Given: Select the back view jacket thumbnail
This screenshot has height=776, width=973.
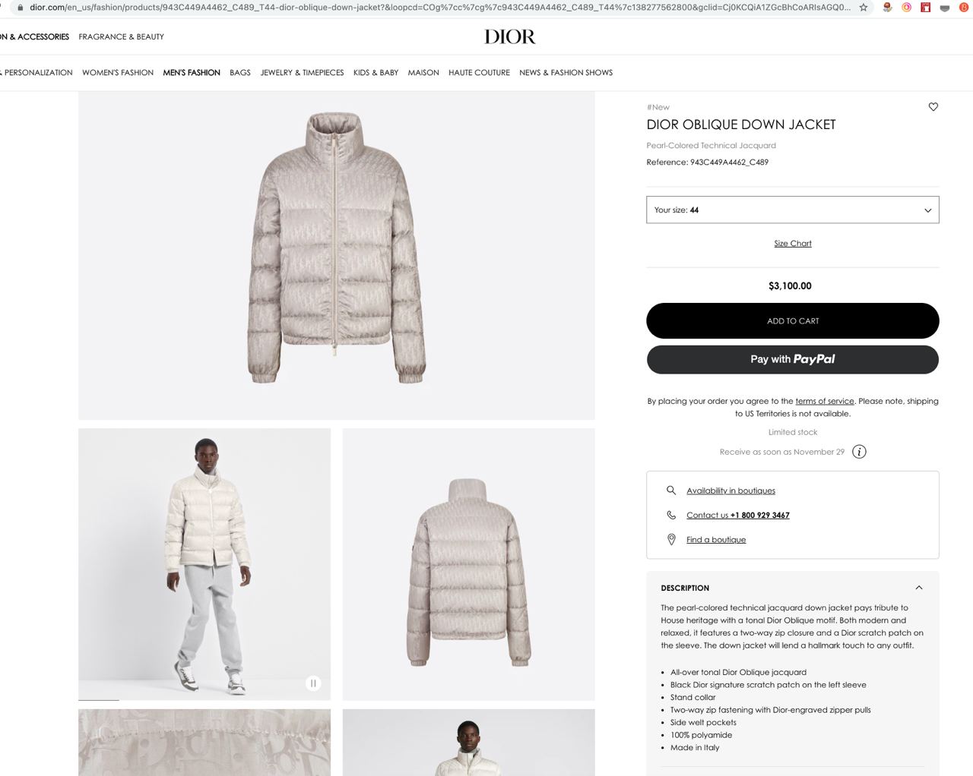Looking at the screenshot, I should (x=469, y=564).
